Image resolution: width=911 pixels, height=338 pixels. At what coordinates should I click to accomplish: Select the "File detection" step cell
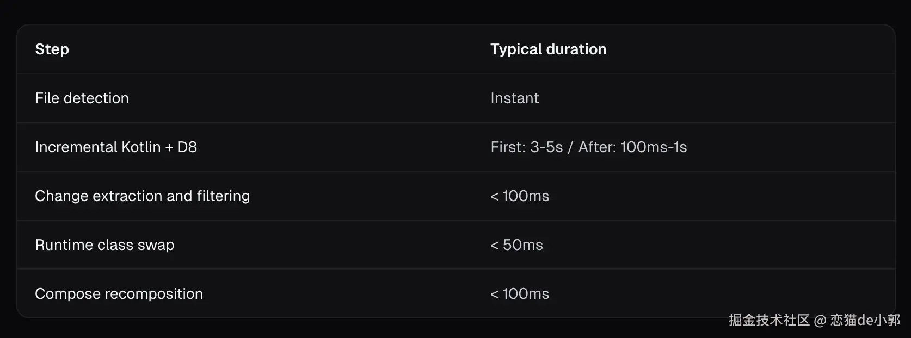(x=82, y=98)
